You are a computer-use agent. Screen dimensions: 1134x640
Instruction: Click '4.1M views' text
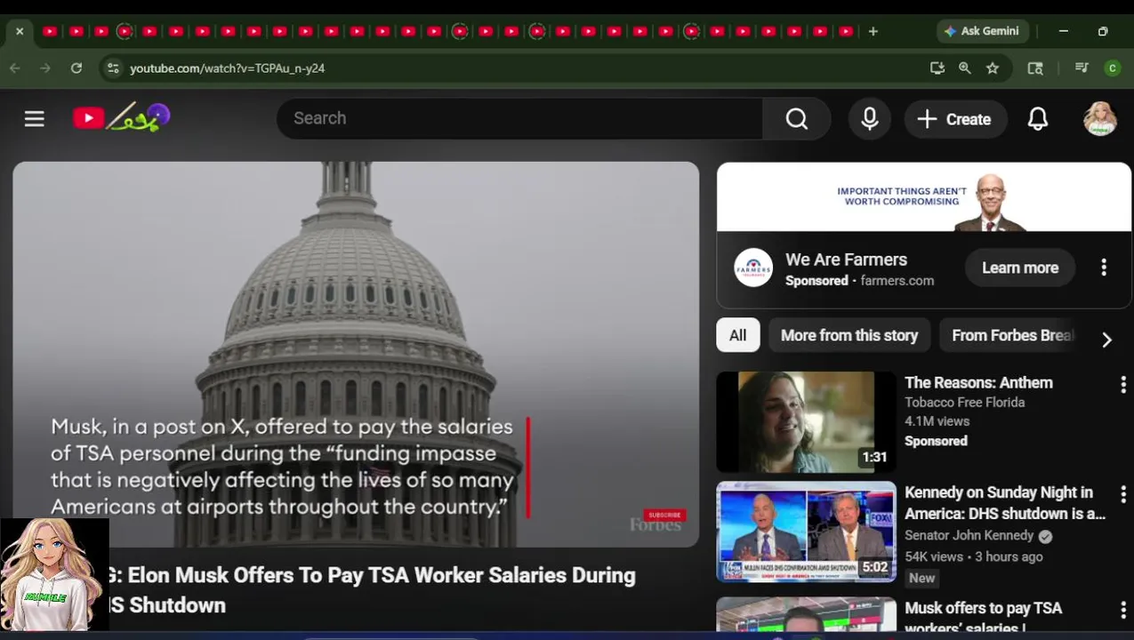coord(937,421)
